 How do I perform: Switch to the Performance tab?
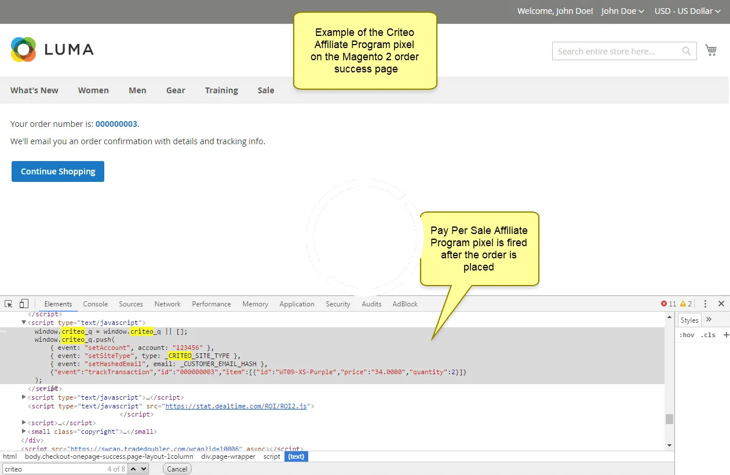211,304
